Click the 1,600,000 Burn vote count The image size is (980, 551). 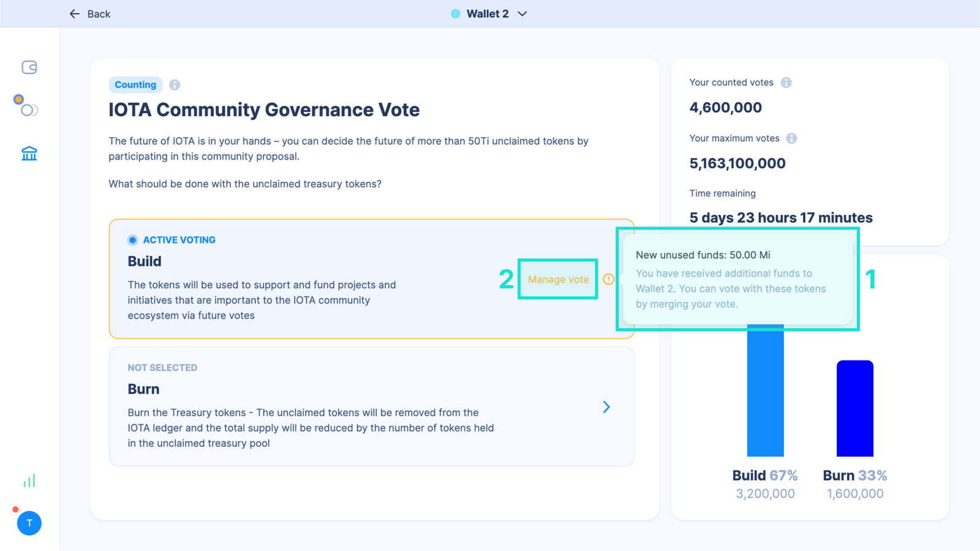(x=855, y=494)
